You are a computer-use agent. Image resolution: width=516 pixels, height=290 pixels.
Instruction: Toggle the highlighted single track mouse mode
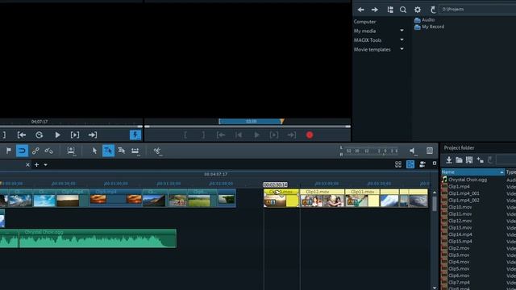(108, 151)
